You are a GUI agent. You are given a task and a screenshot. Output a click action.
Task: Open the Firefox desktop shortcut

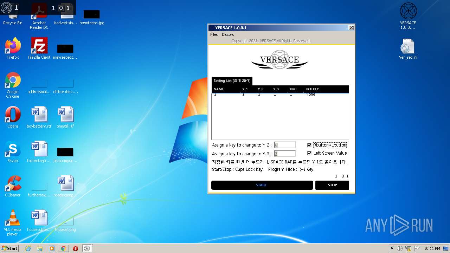tap(13, 48)
